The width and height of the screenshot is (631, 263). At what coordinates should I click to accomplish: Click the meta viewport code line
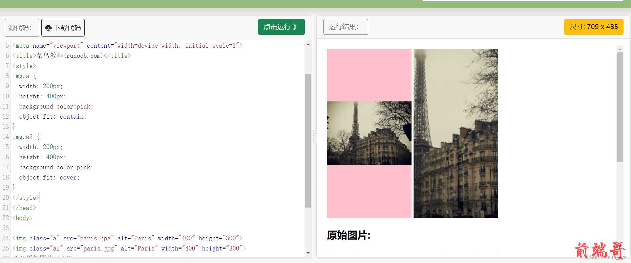pyautogui.click(x=127, y=46)
